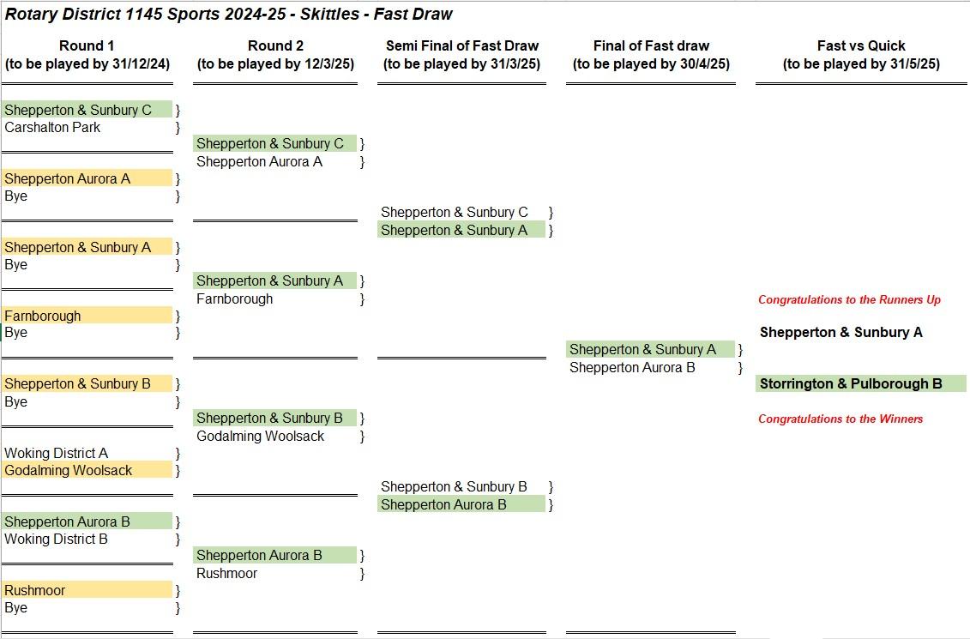The height and width of the screenshot is (639, 970).
Task: Click the "Congratulations to the Winners" text
Action: tap(840, 419)
